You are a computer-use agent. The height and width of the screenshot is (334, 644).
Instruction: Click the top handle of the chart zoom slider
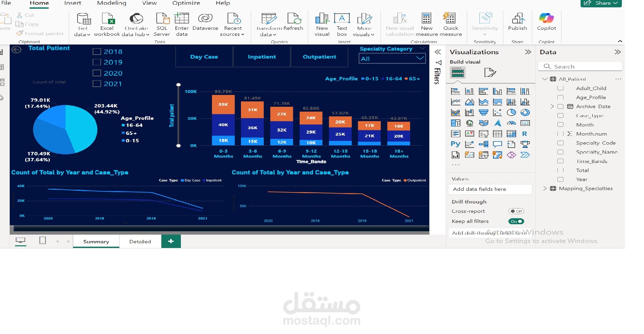point(179,85)
